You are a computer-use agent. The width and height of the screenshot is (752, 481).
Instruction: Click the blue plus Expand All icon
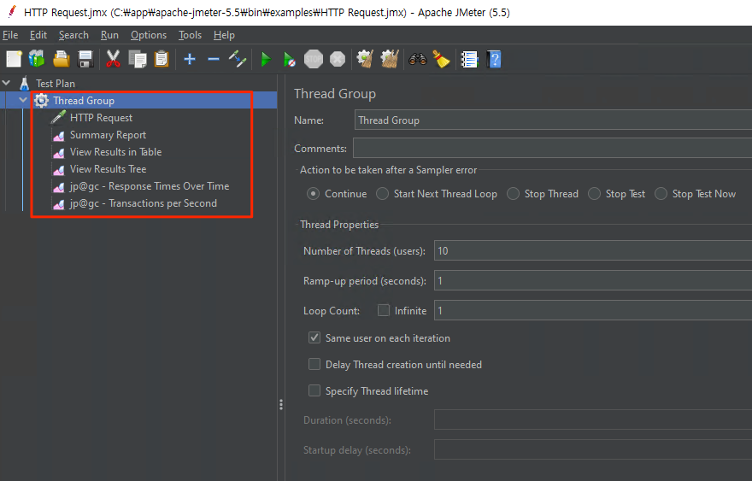point(190,60)
